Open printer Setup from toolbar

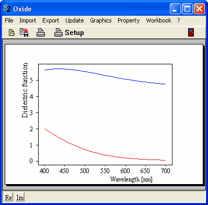pyautogui.click(x=69, y=32)
